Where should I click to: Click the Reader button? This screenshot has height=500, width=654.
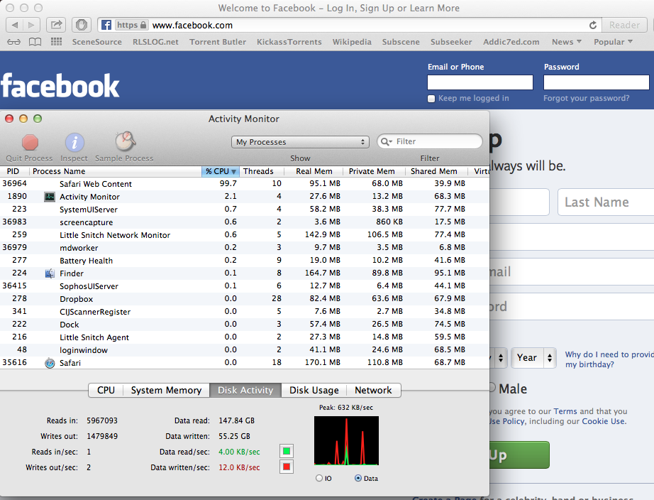pyautogui.click(x=624, y=25)
